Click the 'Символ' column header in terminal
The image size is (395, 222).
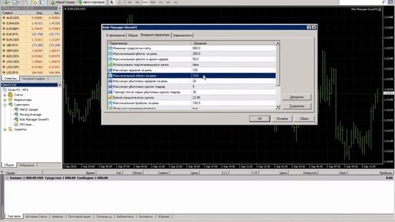click(163, 173)
